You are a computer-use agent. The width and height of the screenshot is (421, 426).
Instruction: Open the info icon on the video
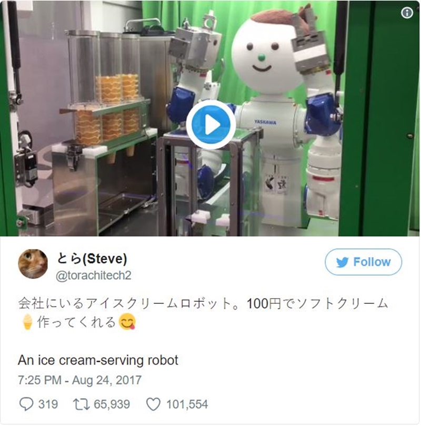(407, 13)
